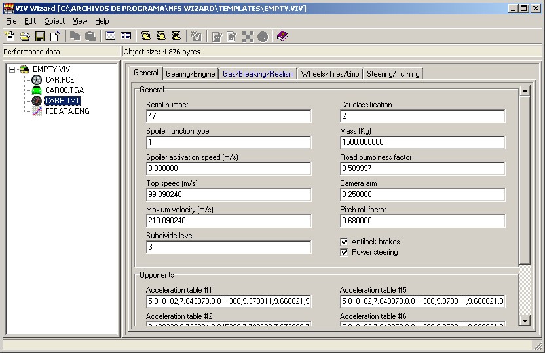Collapse the EMPTY.VIV tree node
The width and height of the screenshot is (545, 353).
click(x=12, y=69)
